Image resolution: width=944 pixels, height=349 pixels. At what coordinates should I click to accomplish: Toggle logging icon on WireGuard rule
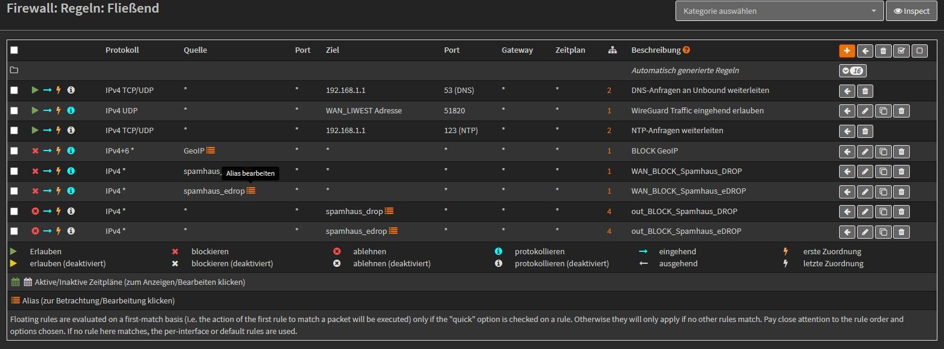point(71,110)
